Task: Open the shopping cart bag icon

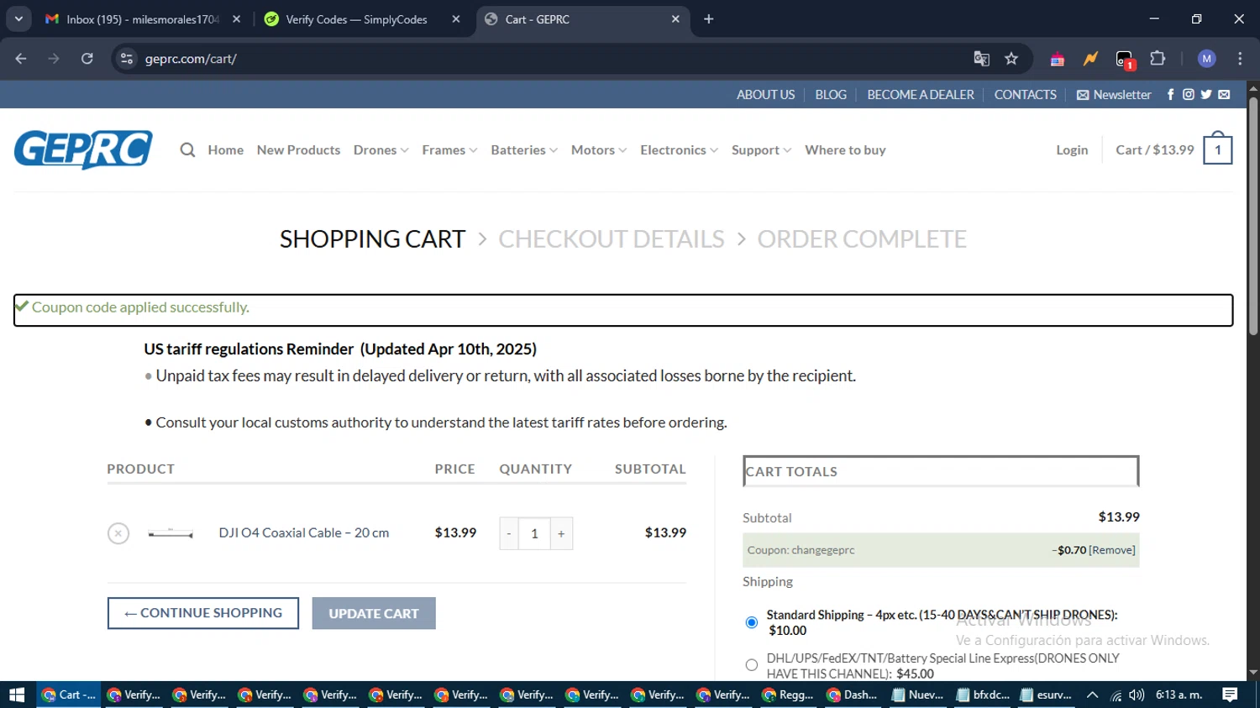Action: [x=1217, y=149]
